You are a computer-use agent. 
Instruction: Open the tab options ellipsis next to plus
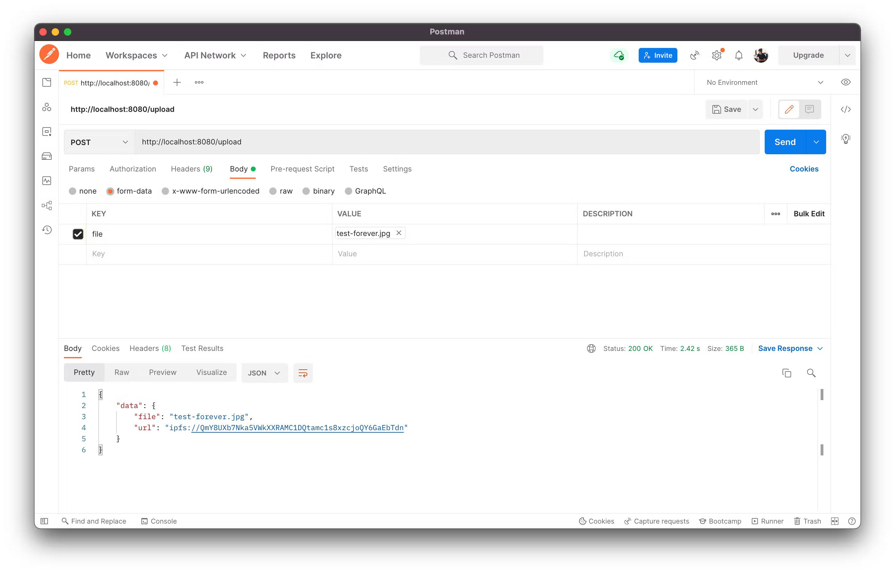pyautogui.click(x=199, y=82)
